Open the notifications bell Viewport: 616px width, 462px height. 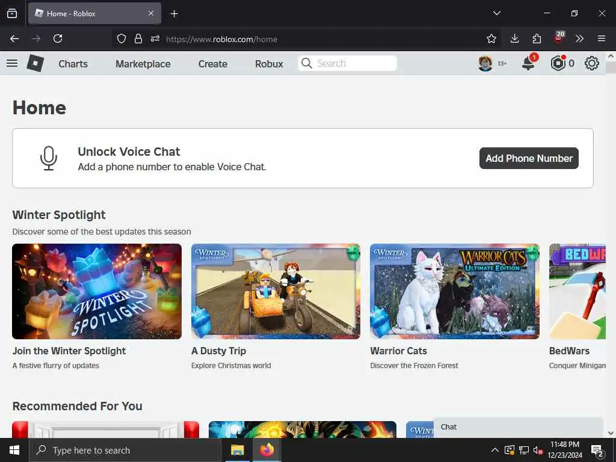(x=529, y=63)
